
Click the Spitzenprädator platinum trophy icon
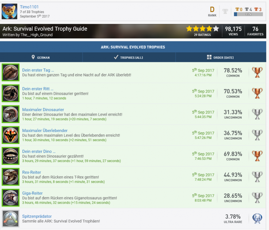coord(10,219)
